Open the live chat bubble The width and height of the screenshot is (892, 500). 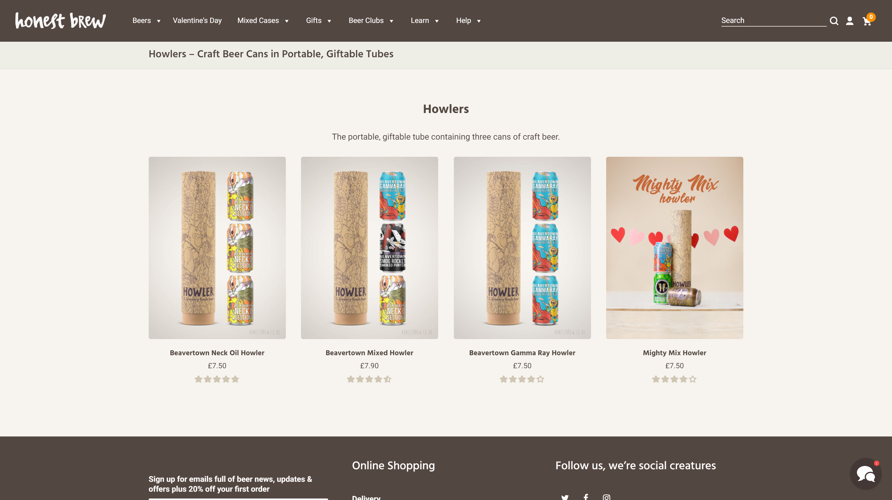click(x=866, y=474)
